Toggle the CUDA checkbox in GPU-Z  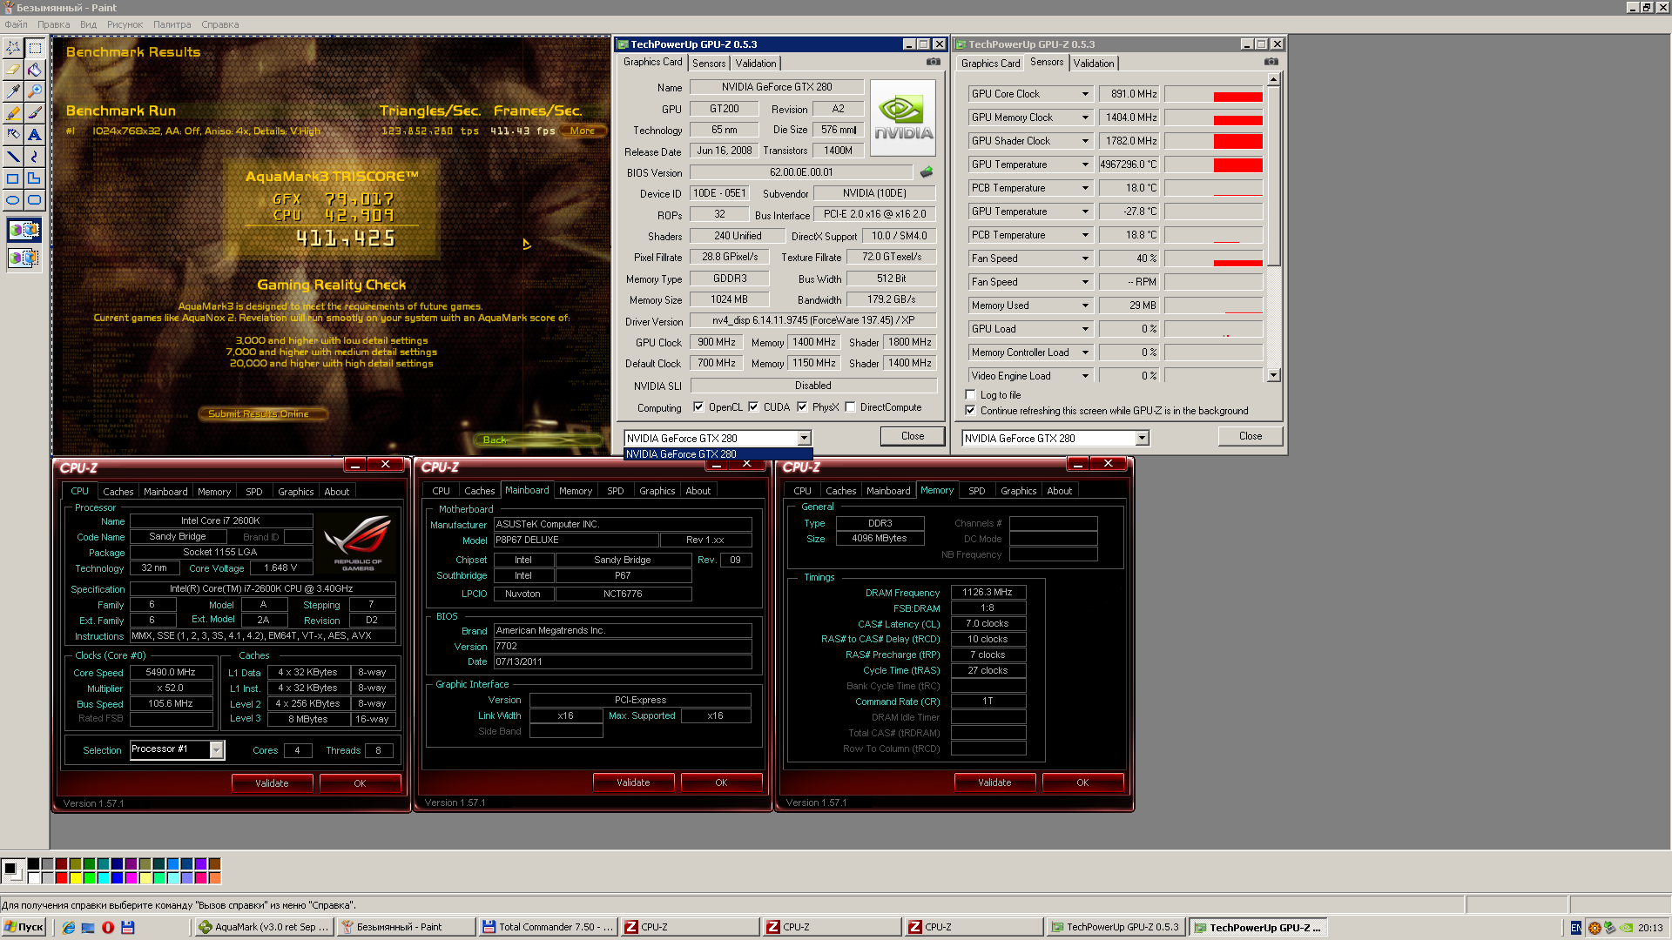(x=753, y=406)
